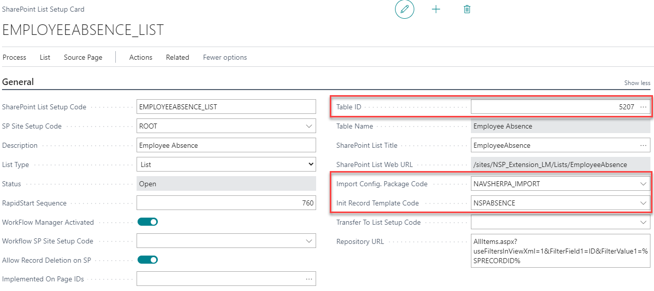
Task: Expand Init Record Template Code dropdown
Action: 643,203
